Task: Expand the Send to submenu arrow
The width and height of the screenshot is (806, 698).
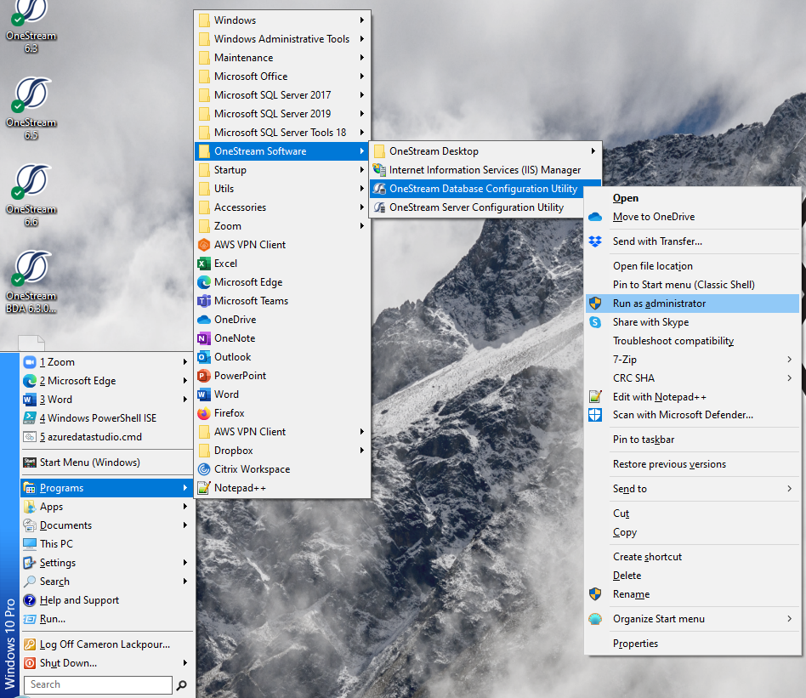Action: pyautogui.click(x=790, y=488)
